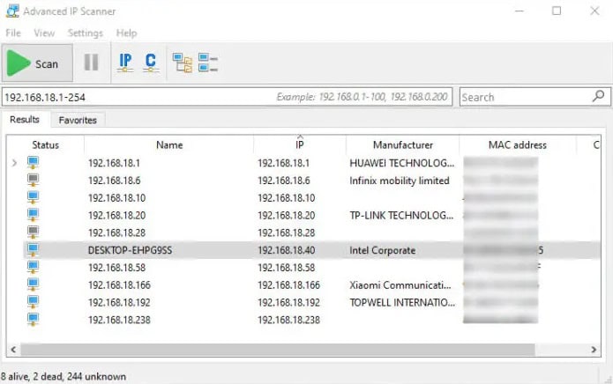Viewport: 613px width, 384px height.
Task: Maximize the Advanced IP Scanner window
Action: 557,11
